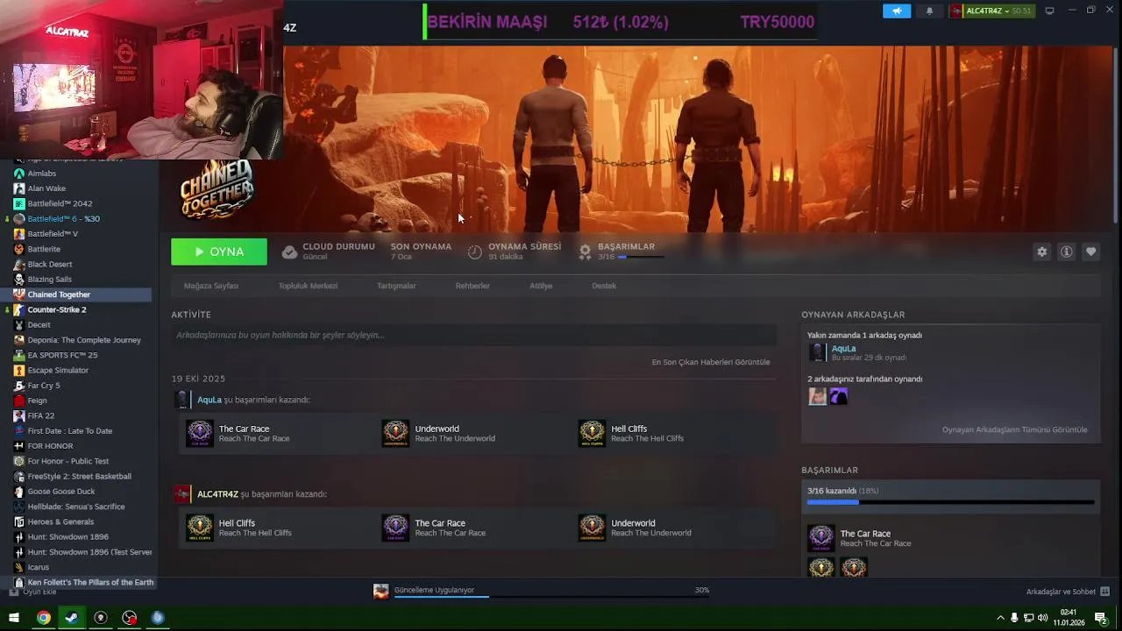Click the taskbar volume speaker icon
Image resolution: width=1122 pixels, height=631 pixels.
point(1042,618)
